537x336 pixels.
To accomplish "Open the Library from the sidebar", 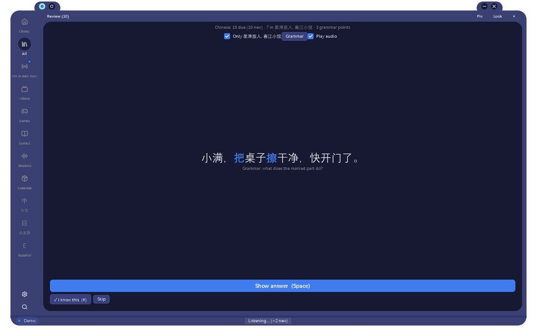I will pyautogui.click(x=25, y=25).
